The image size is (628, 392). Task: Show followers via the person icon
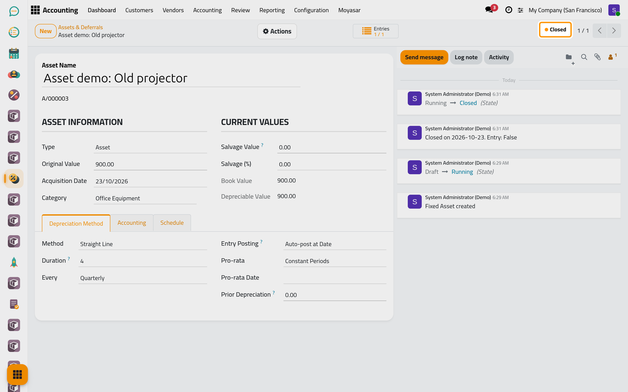pos(612,57)
